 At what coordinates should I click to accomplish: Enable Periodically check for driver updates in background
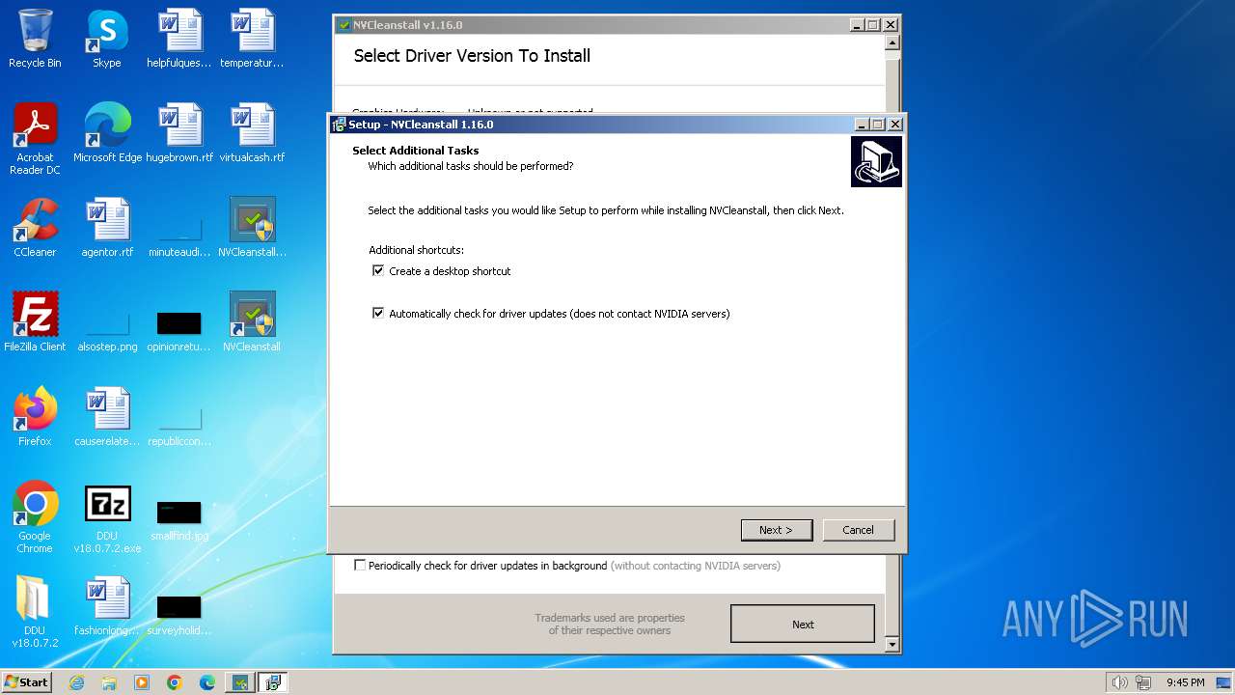click(x=360, y=566)
